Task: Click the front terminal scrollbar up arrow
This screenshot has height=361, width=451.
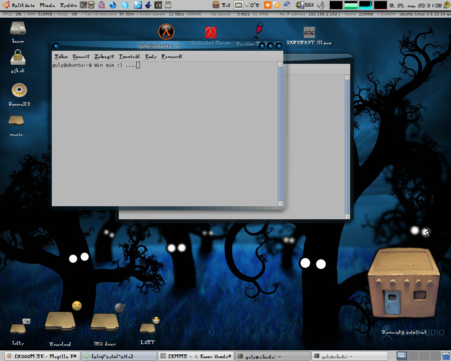Action: (x=280, y=64)
